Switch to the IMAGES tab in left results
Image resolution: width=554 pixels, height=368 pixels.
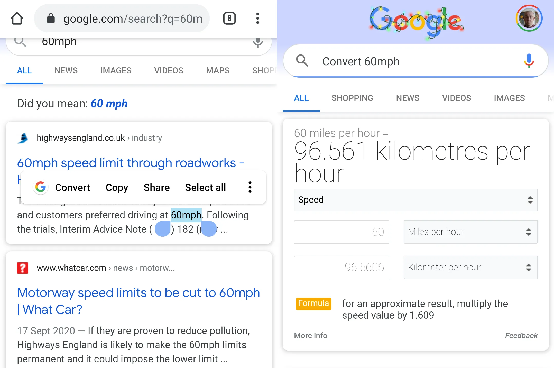point(116,70)
